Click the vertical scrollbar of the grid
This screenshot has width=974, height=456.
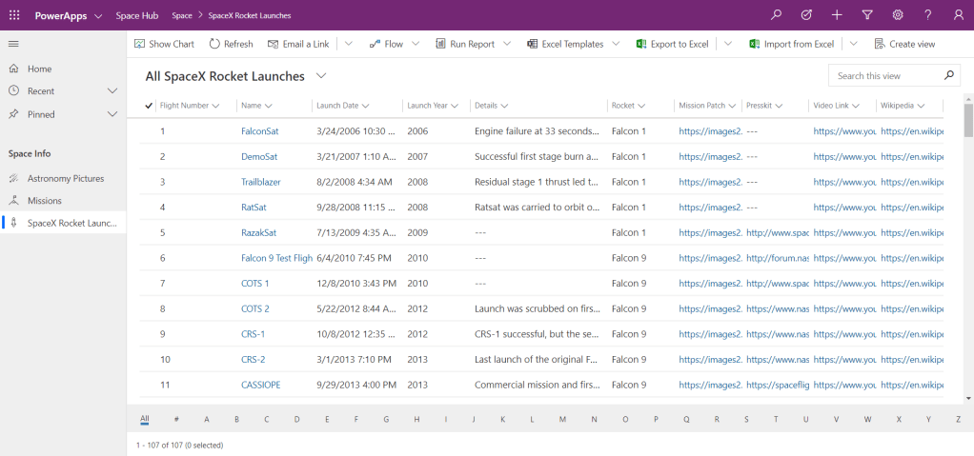(968, 257)
